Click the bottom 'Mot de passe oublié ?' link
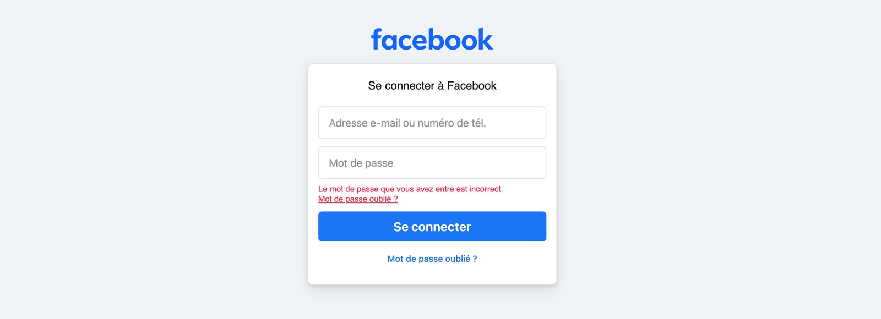 432,258
